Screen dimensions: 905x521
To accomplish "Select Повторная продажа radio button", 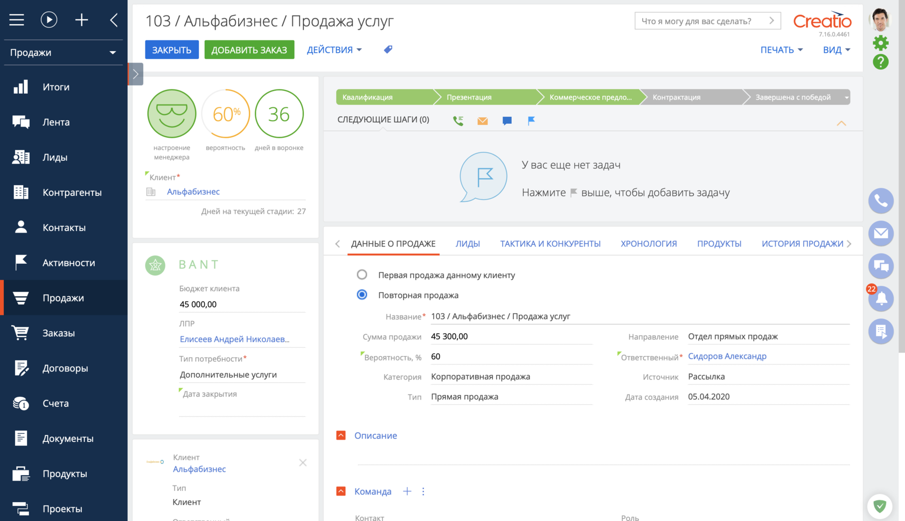I will 362,294.
